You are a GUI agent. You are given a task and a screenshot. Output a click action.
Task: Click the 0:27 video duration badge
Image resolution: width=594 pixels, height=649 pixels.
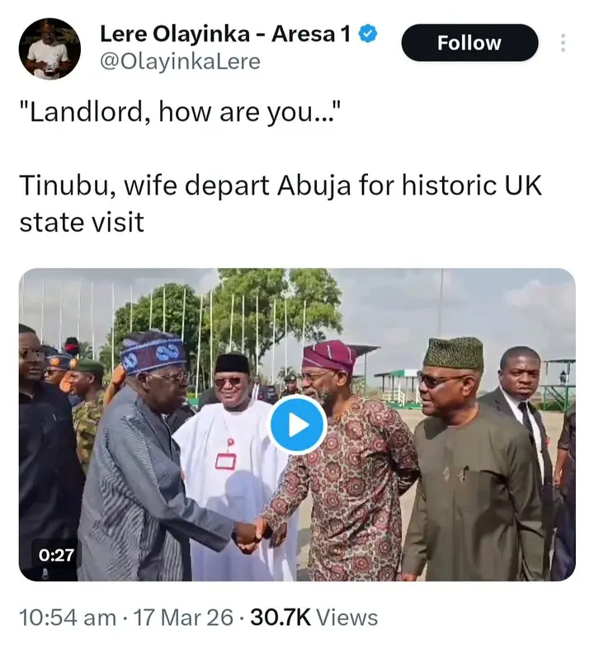(x=57, y=555)
